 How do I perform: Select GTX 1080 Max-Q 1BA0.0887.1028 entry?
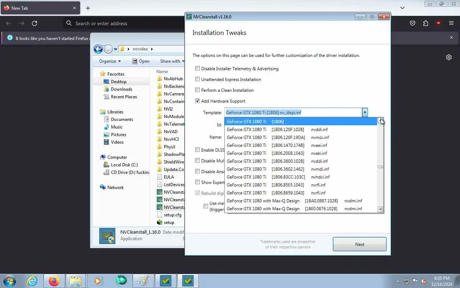pyautogui.click(x=301, y=201)
